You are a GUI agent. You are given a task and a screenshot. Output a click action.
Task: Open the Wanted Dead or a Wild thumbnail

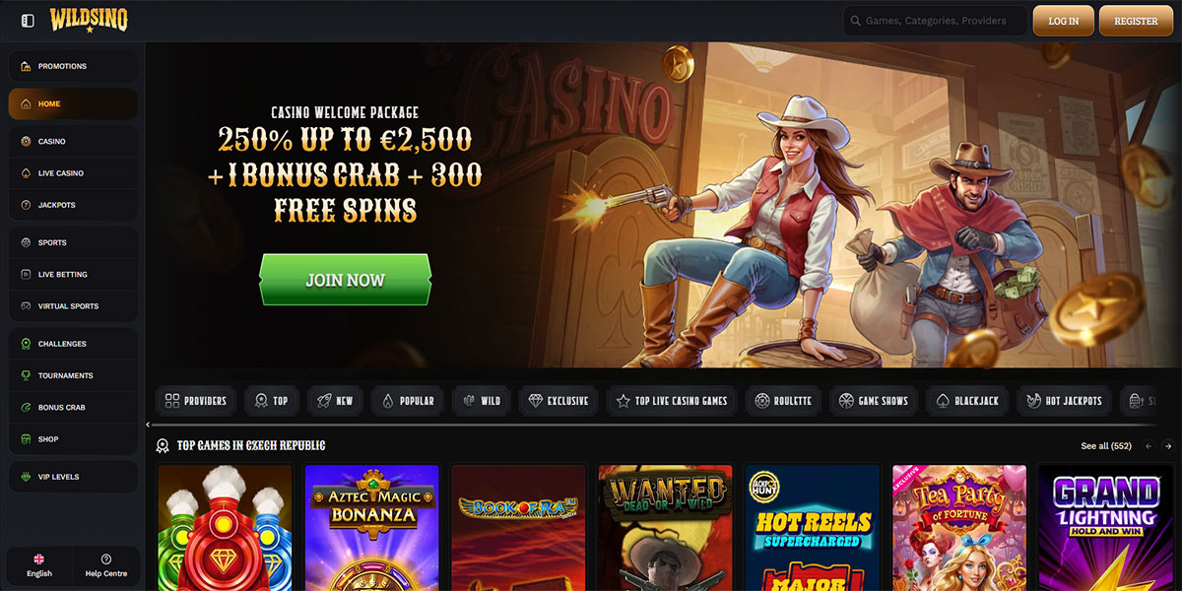666,528
